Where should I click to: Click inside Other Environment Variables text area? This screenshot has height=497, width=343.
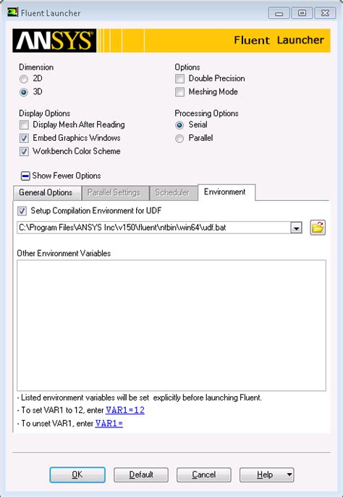tap(171, 325)
